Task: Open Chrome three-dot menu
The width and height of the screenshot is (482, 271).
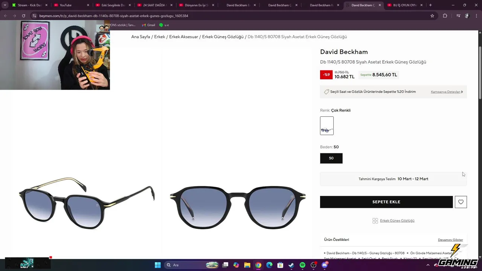Action: (476, 16)
